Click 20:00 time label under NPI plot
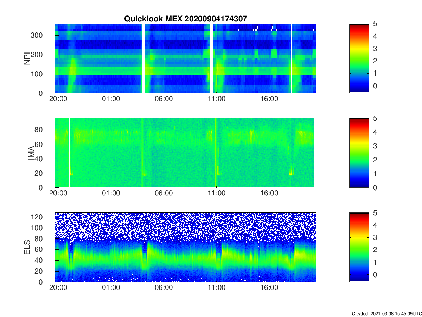The width and height of the screenshot is (422, 317). (x=58, y=99)
